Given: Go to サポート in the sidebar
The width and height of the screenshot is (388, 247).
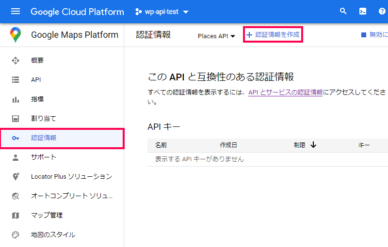Looking at the screenshot, I should (x=44, y=157).
